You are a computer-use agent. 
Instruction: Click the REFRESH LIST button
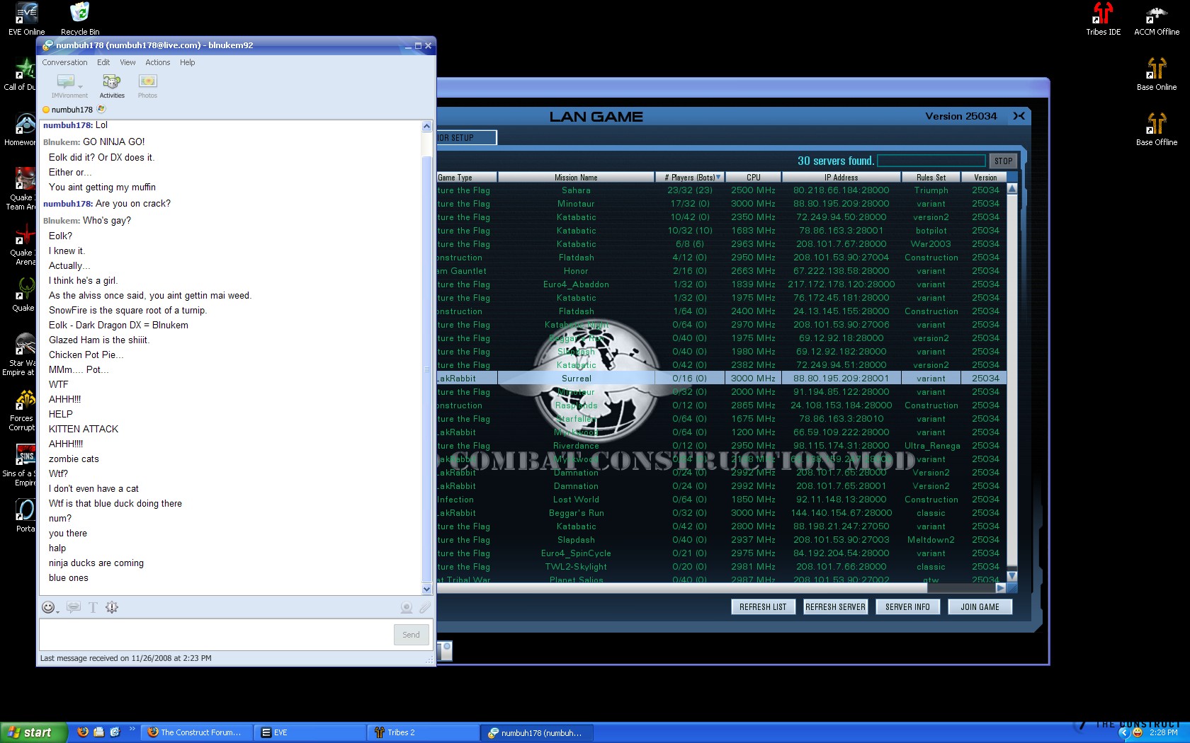[x=763, y=606]
